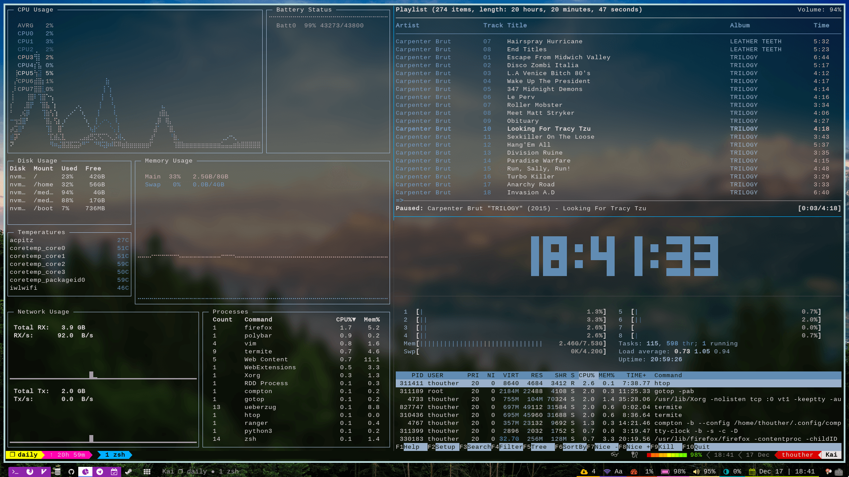Select htop row for 'gotop -pab'
This screenshot has width=849, height=477.
click(x=618, y=391)
